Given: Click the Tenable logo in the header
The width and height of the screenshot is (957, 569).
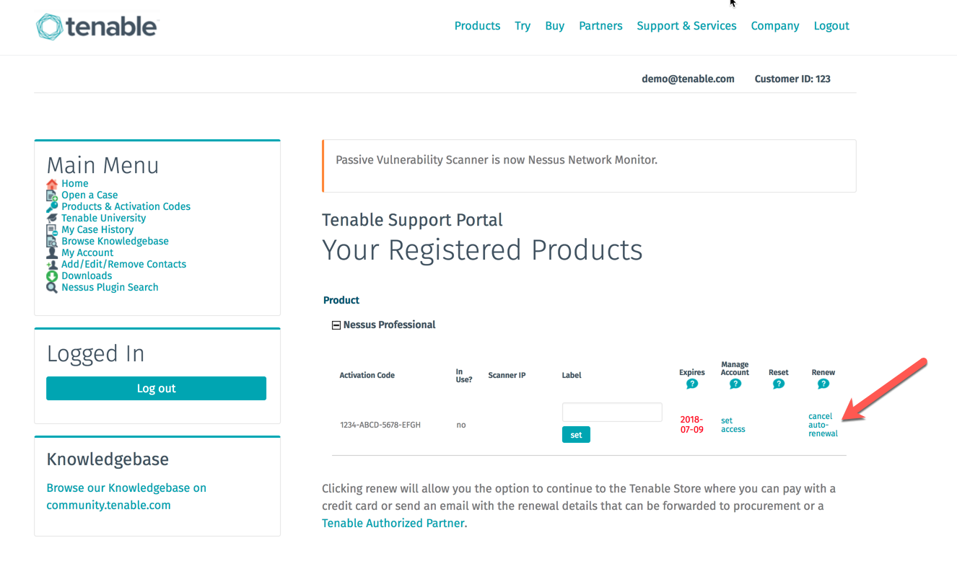Looking at the screenshot, I should (x=97, y=27).
